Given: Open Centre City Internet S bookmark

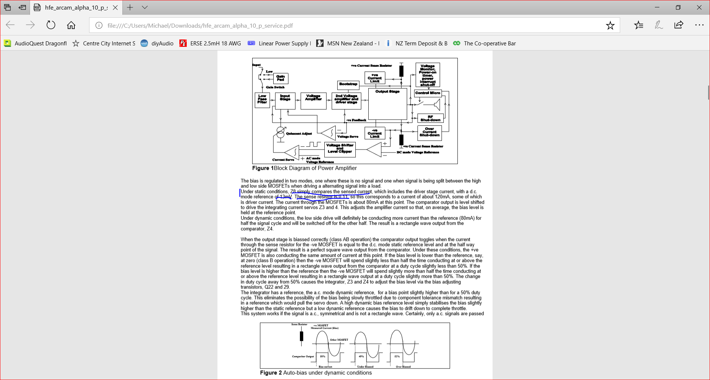Looking at the screenshot, I should coord(104,43).
